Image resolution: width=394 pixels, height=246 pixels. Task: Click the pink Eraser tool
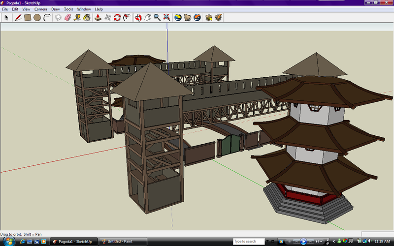67,18
